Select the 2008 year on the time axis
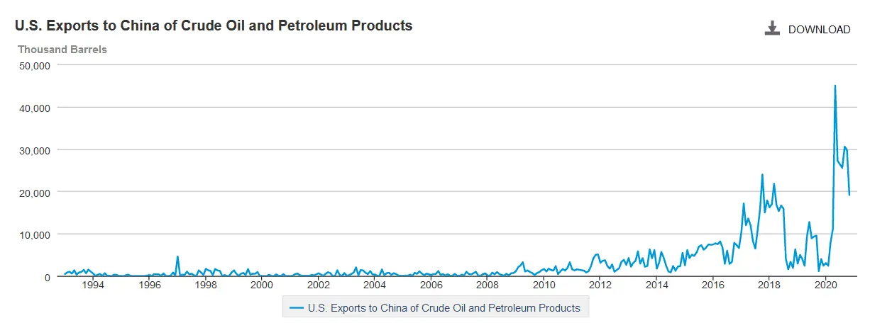Screen dimensions: 892x323 [488, 285]
